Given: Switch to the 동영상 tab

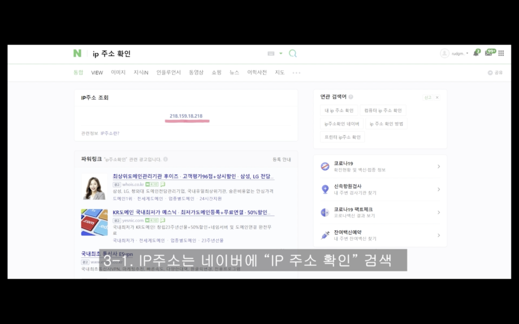Looking at the screenshot, I should click(196, 72).
